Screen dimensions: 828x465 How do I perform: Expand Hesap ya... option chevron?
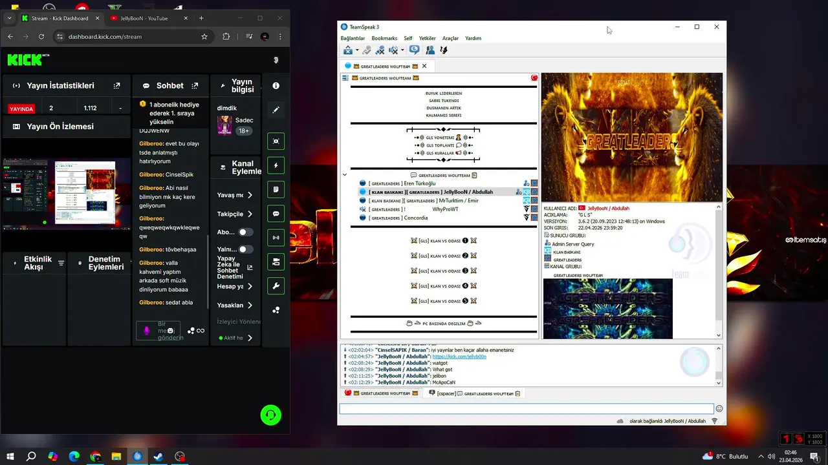pyautogui.click(x=250, y=286)
